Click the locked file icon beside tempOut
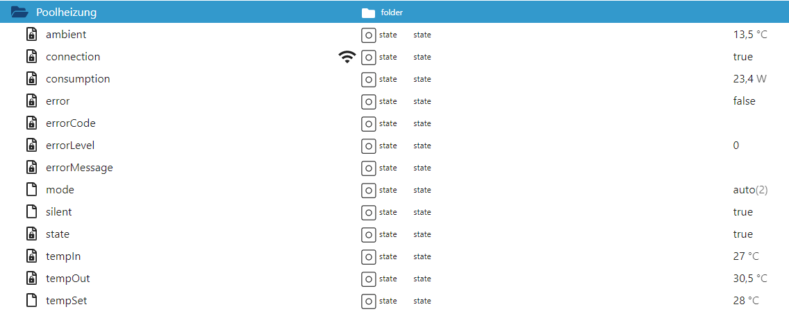Screen dimensions: 789x316 tap(32, 279)
